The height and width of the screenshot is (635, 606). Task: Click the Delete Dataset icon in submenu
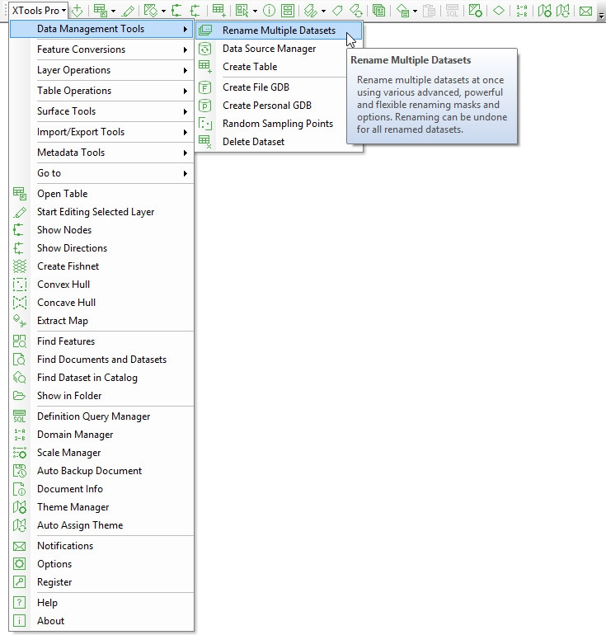[x=205, y=142]
